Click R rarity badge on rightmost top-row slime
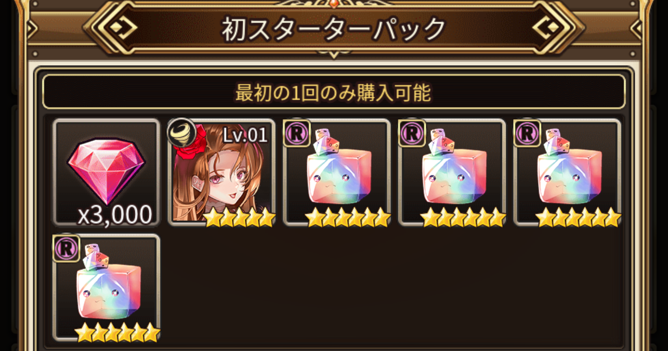The width and height of the screenshot is (668, 351). [x=527, y=133]
